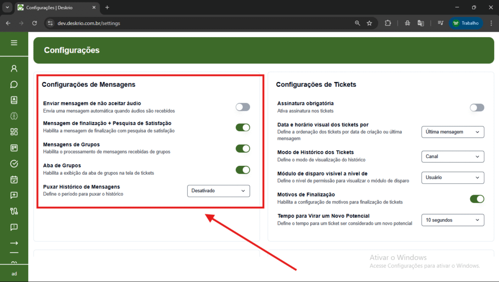Reload the page
The width and height of the screenshot is (499, 282).
(35, 23)
